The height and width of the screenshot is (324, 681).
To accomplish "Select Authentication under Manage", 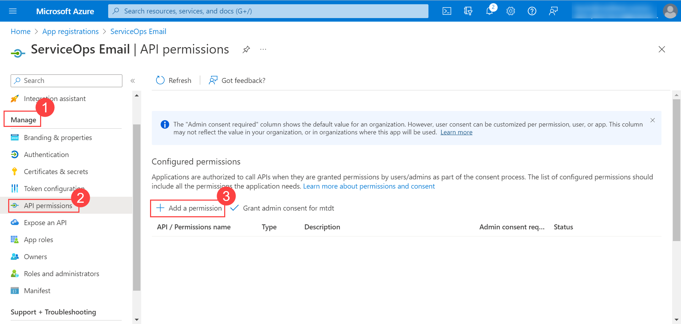I will coord(46,154).
